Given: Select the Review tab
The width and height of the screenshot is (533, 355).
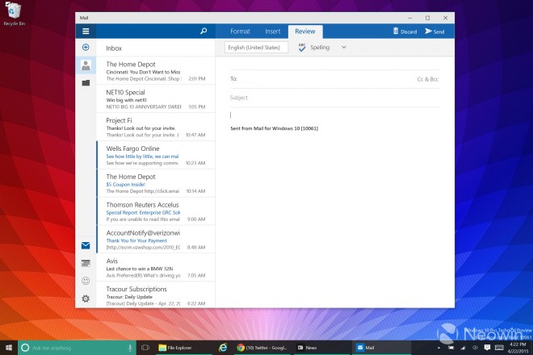Looking at the screenshot, I should pyautogui.click(x=305, y=31).
